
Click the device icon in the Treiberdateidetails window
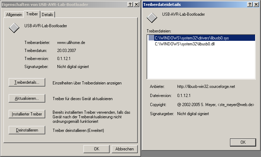152,18
